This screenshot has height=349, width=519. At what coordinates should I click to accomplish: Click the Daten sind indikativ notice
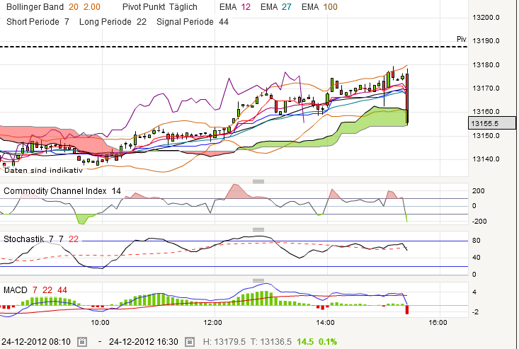(x=43, y=171)
